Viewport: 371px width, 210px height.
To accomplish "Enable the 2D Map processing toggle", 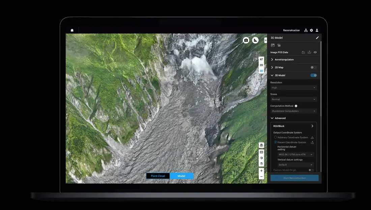I will pyautogui.click(x=313, y=67).
